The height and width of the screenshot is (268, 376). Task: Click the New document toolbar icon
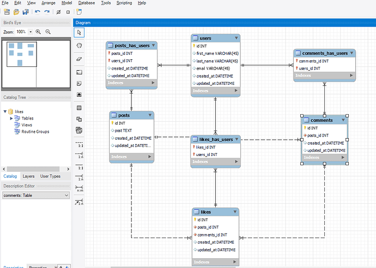tap(7, 12)
